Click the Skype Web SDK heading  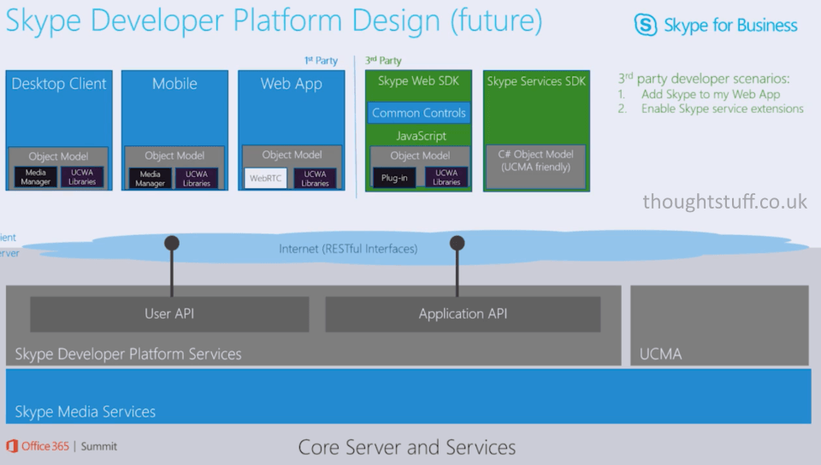pyautogui.click(x=418, y=80)
